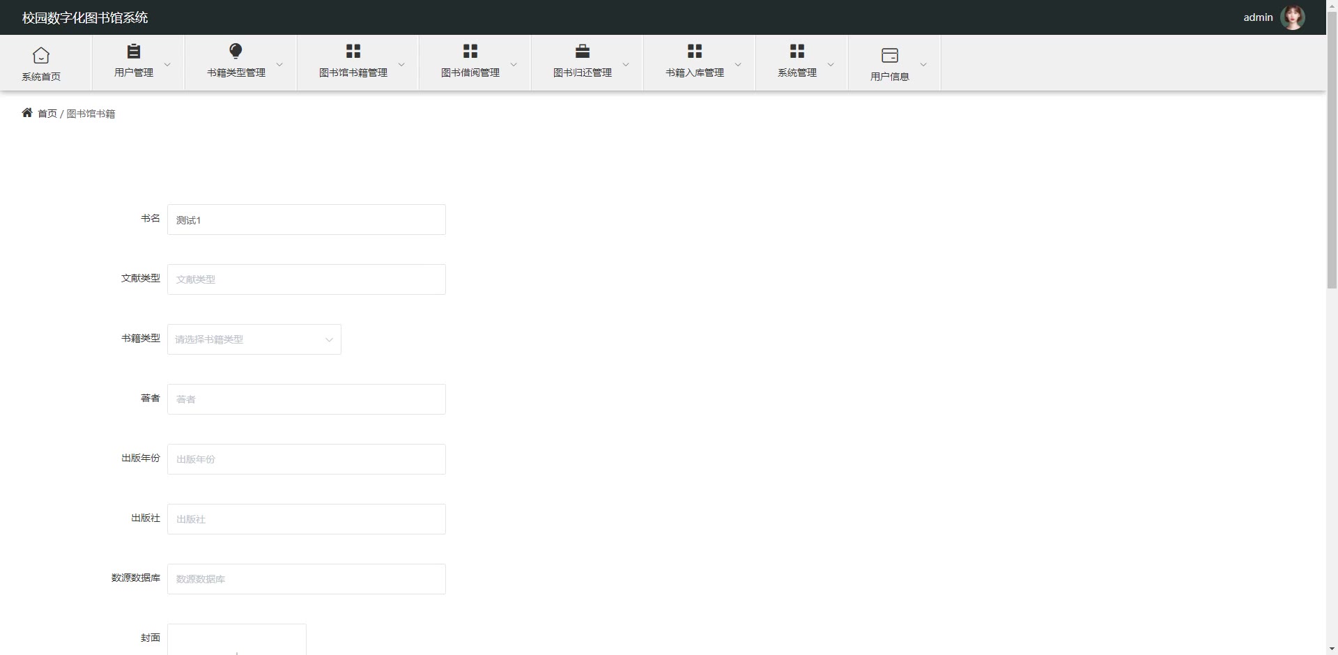1338x655 pixels.
Task: Click the 校园数字化图书馆系统 title
Action: click(85, 17)
